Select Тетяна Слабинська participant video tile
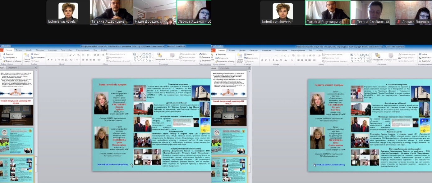The image size is (432, 183). click(x=372, y=12)
